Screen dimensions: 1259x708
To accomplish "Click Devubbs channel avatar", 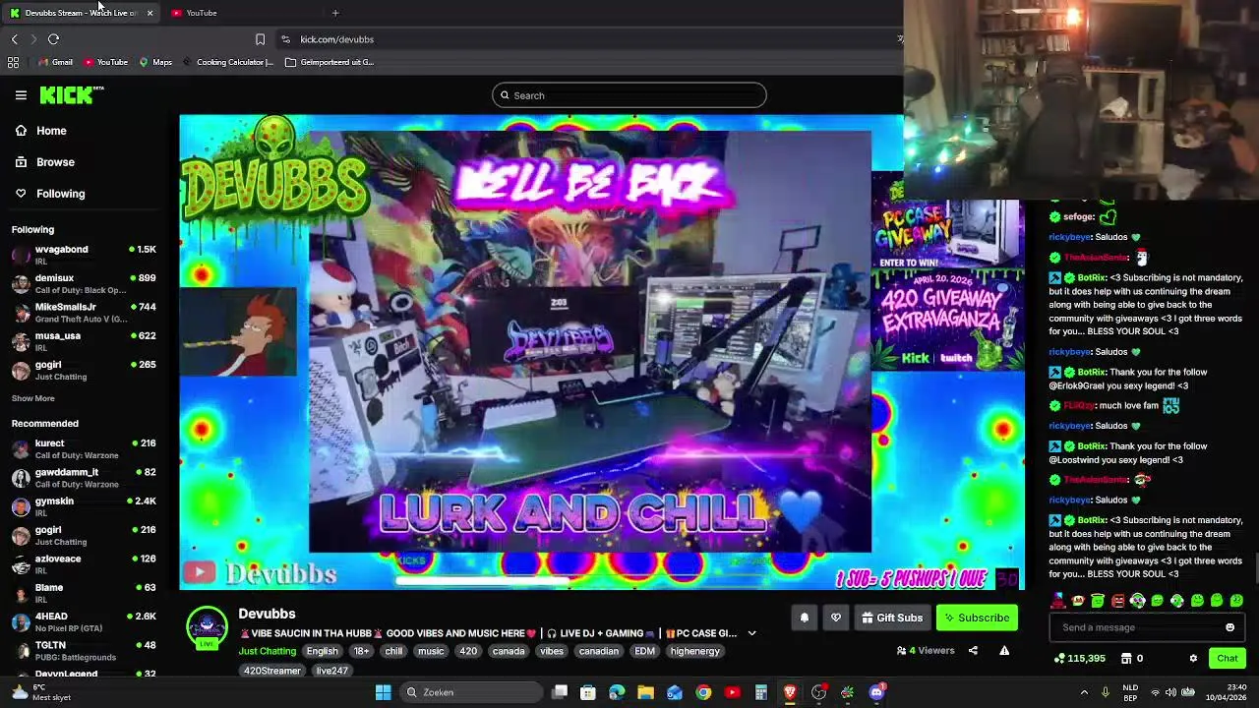I will (x=207, y=628).
